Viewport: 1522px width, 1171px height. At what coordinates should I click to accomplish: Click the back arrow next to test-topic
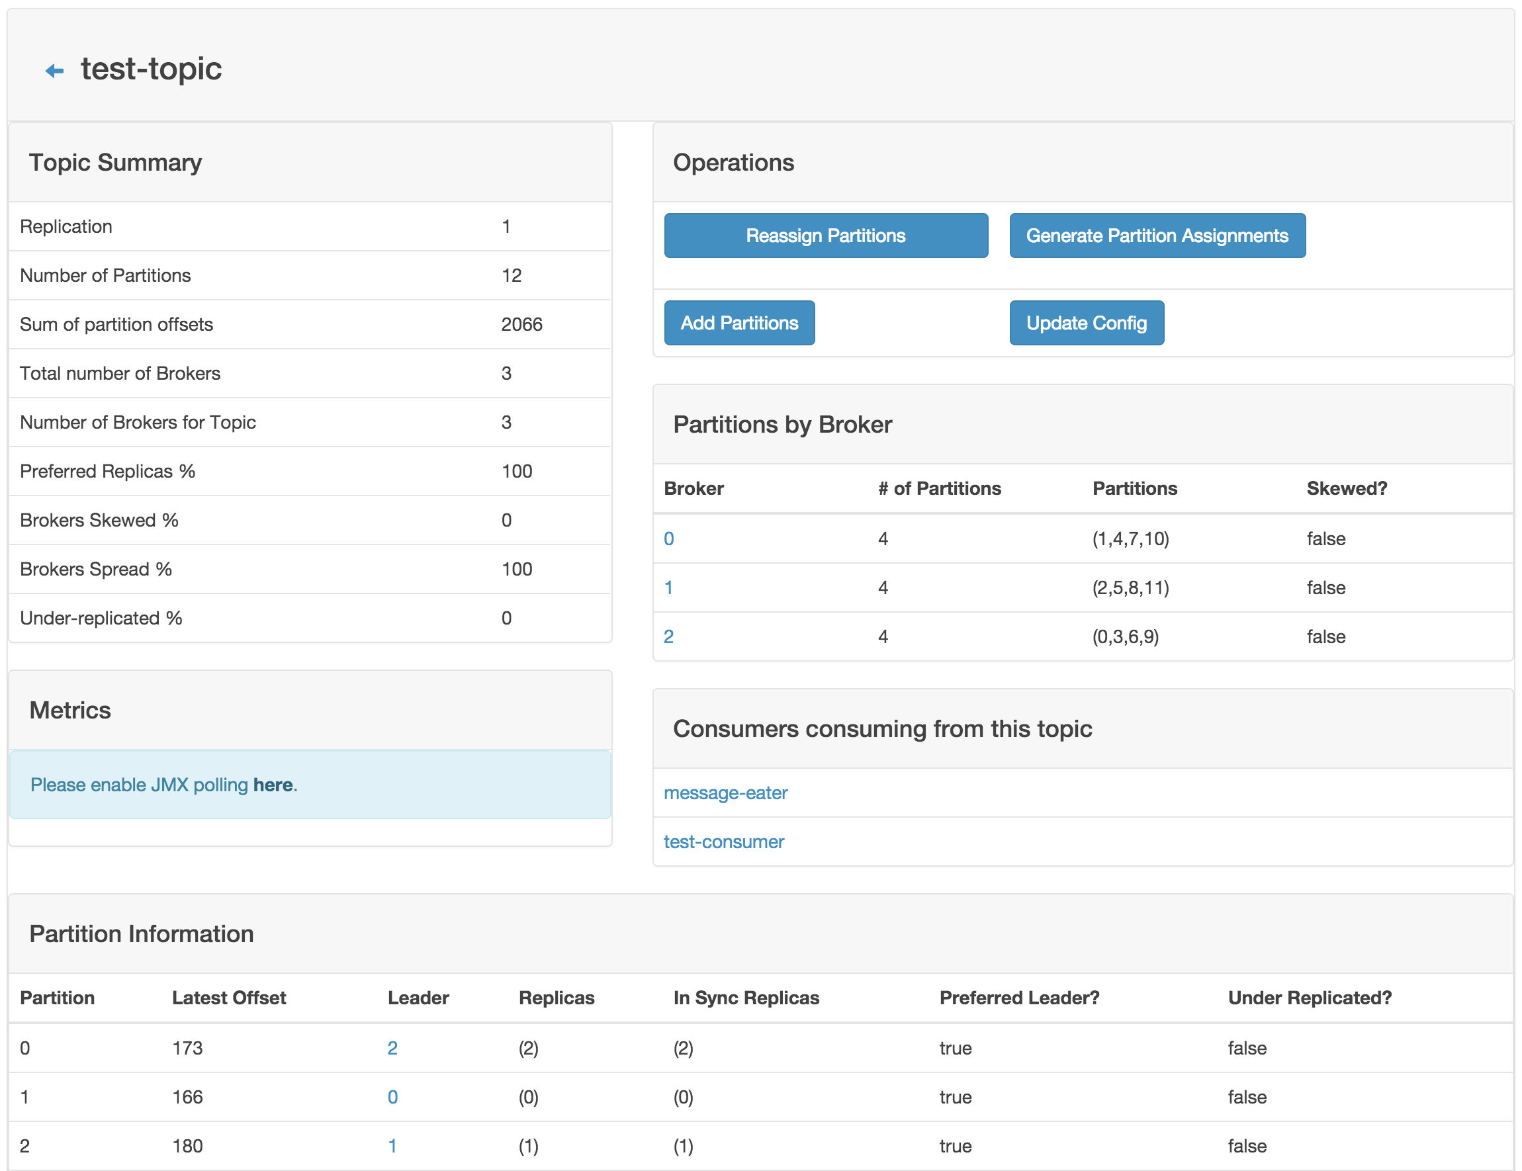[x=54, y=70]
